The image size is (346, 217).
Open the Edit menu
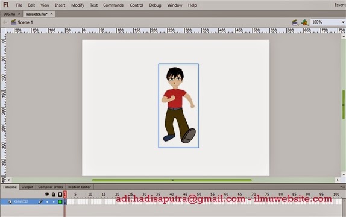coord(31,5)
